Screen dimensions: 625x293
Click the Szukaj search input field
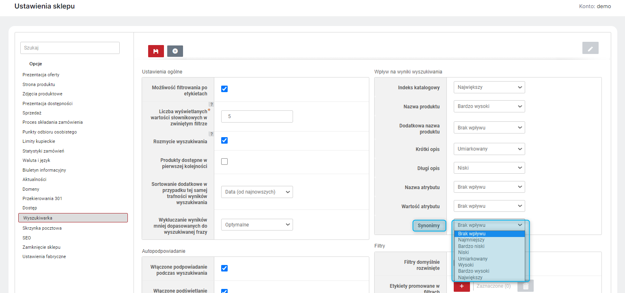[x=70, y=47]
